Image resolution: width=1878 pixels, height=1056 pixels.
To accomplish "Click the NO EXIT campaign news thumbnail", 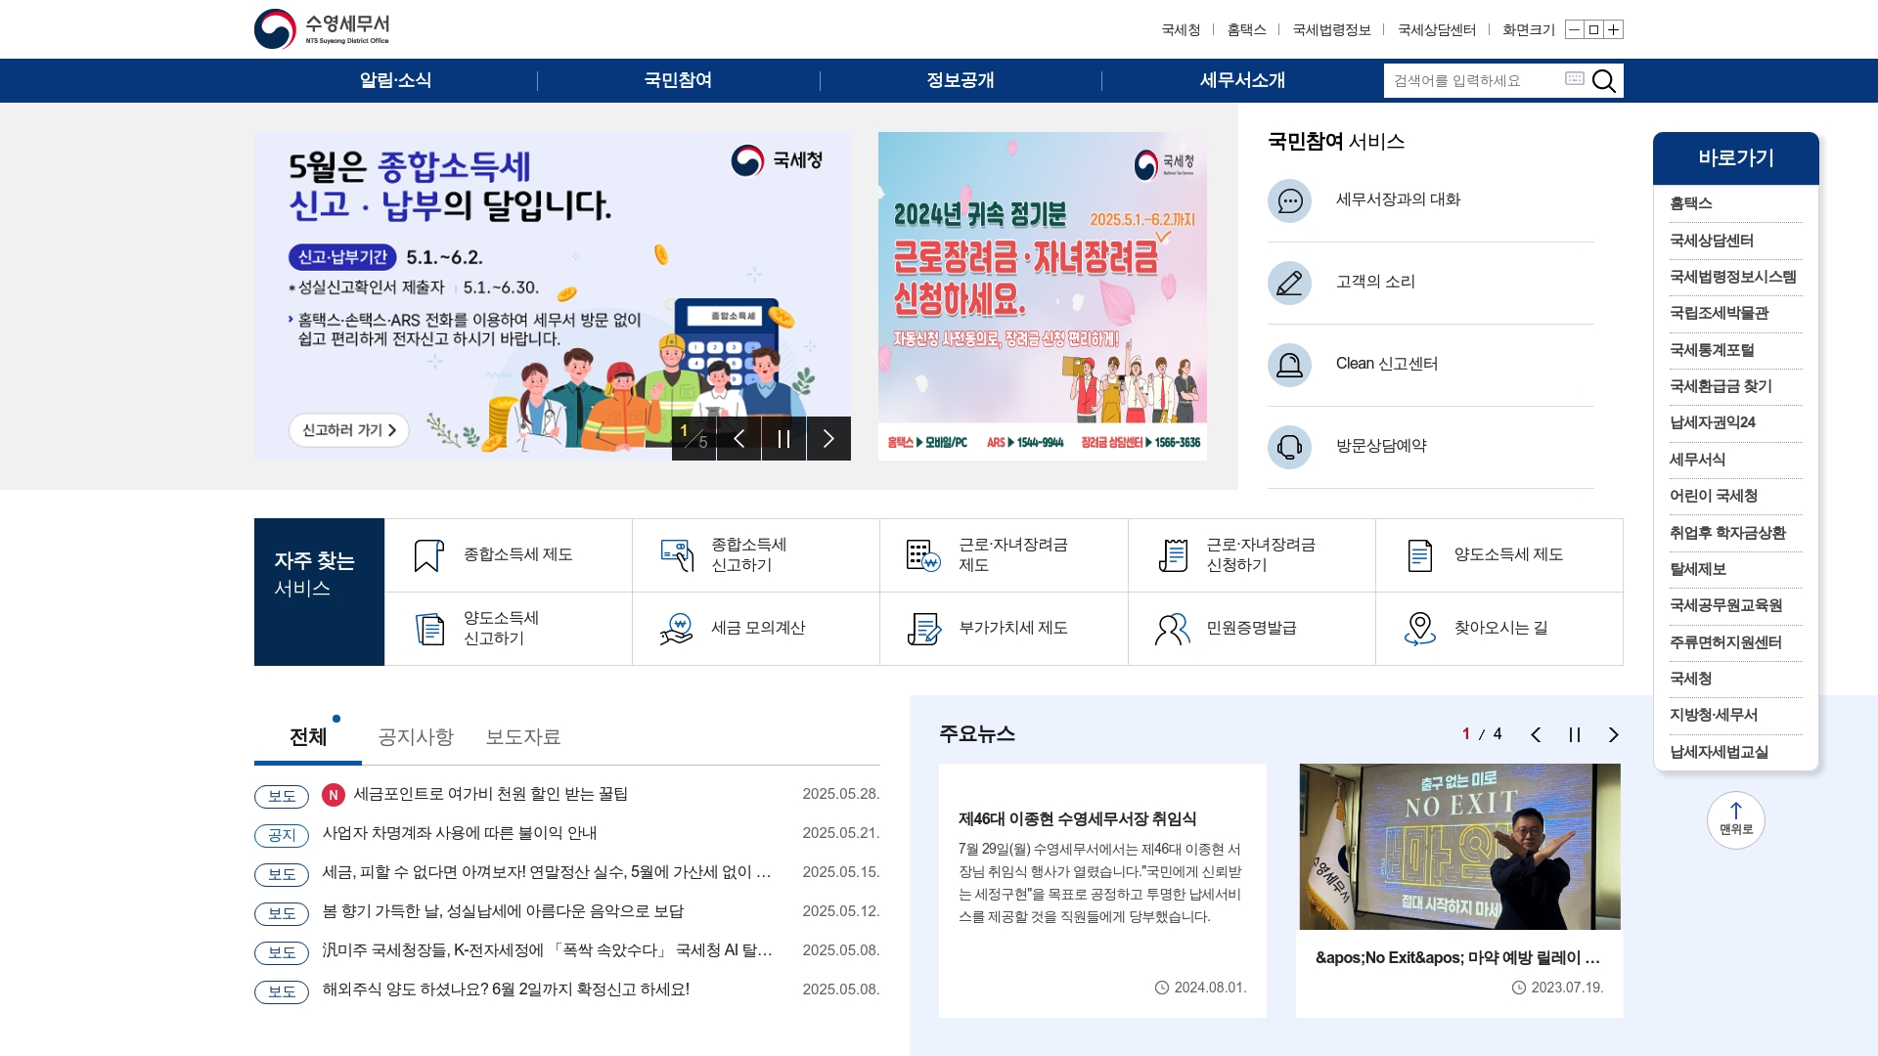I will [x=1459, y=847].
